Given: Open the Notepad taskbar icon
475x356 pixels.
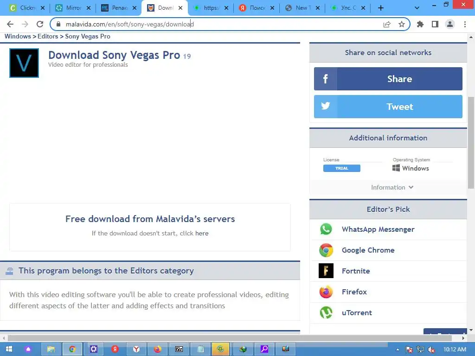Looking at the screenshot, I should 200,349.
